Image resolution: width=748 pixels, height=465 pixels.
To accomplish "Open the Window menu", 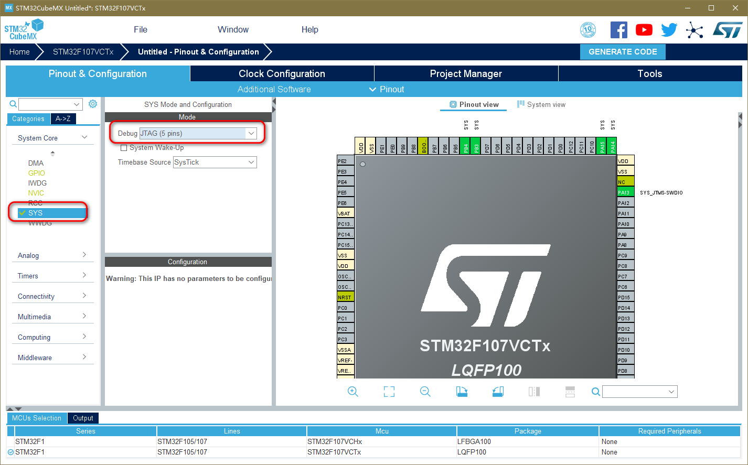I will [233, 29].
